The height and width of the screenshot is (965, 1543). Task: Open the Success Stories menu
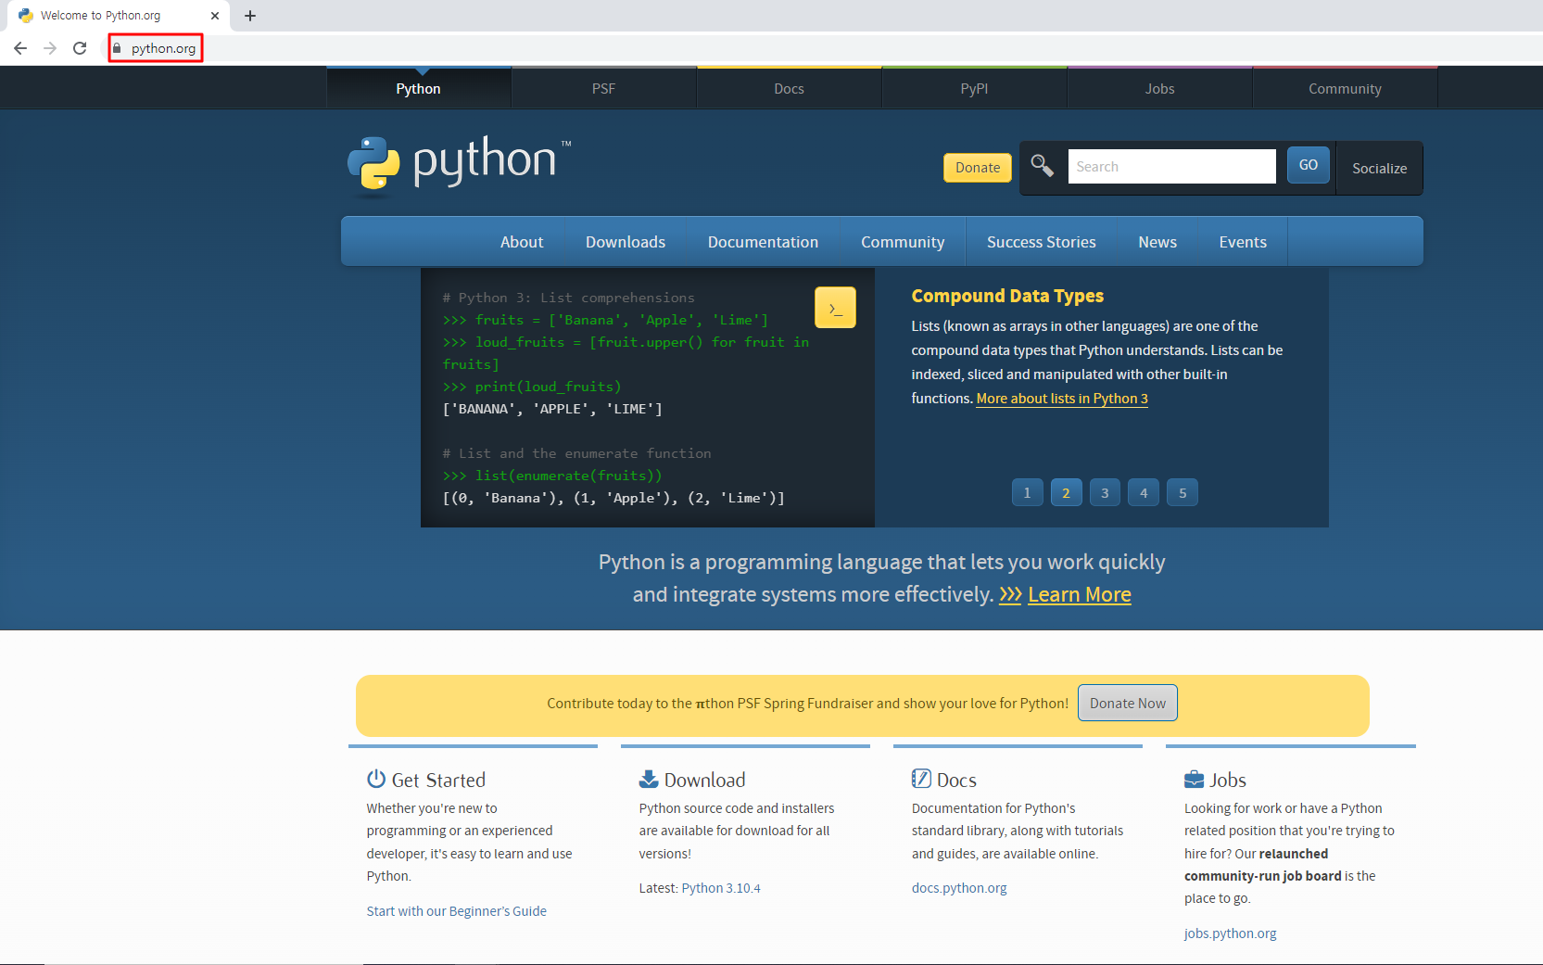1042,242
